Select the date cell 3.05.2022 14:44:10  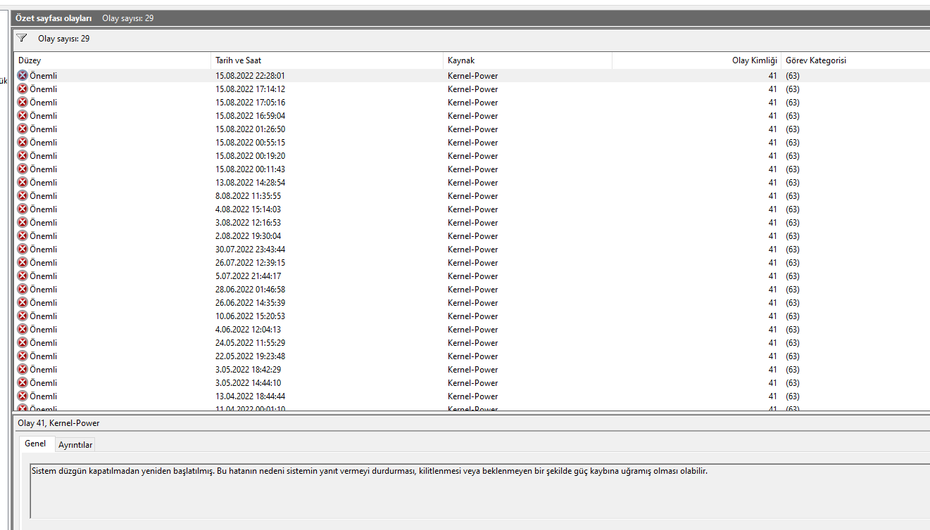click(248, 382)
